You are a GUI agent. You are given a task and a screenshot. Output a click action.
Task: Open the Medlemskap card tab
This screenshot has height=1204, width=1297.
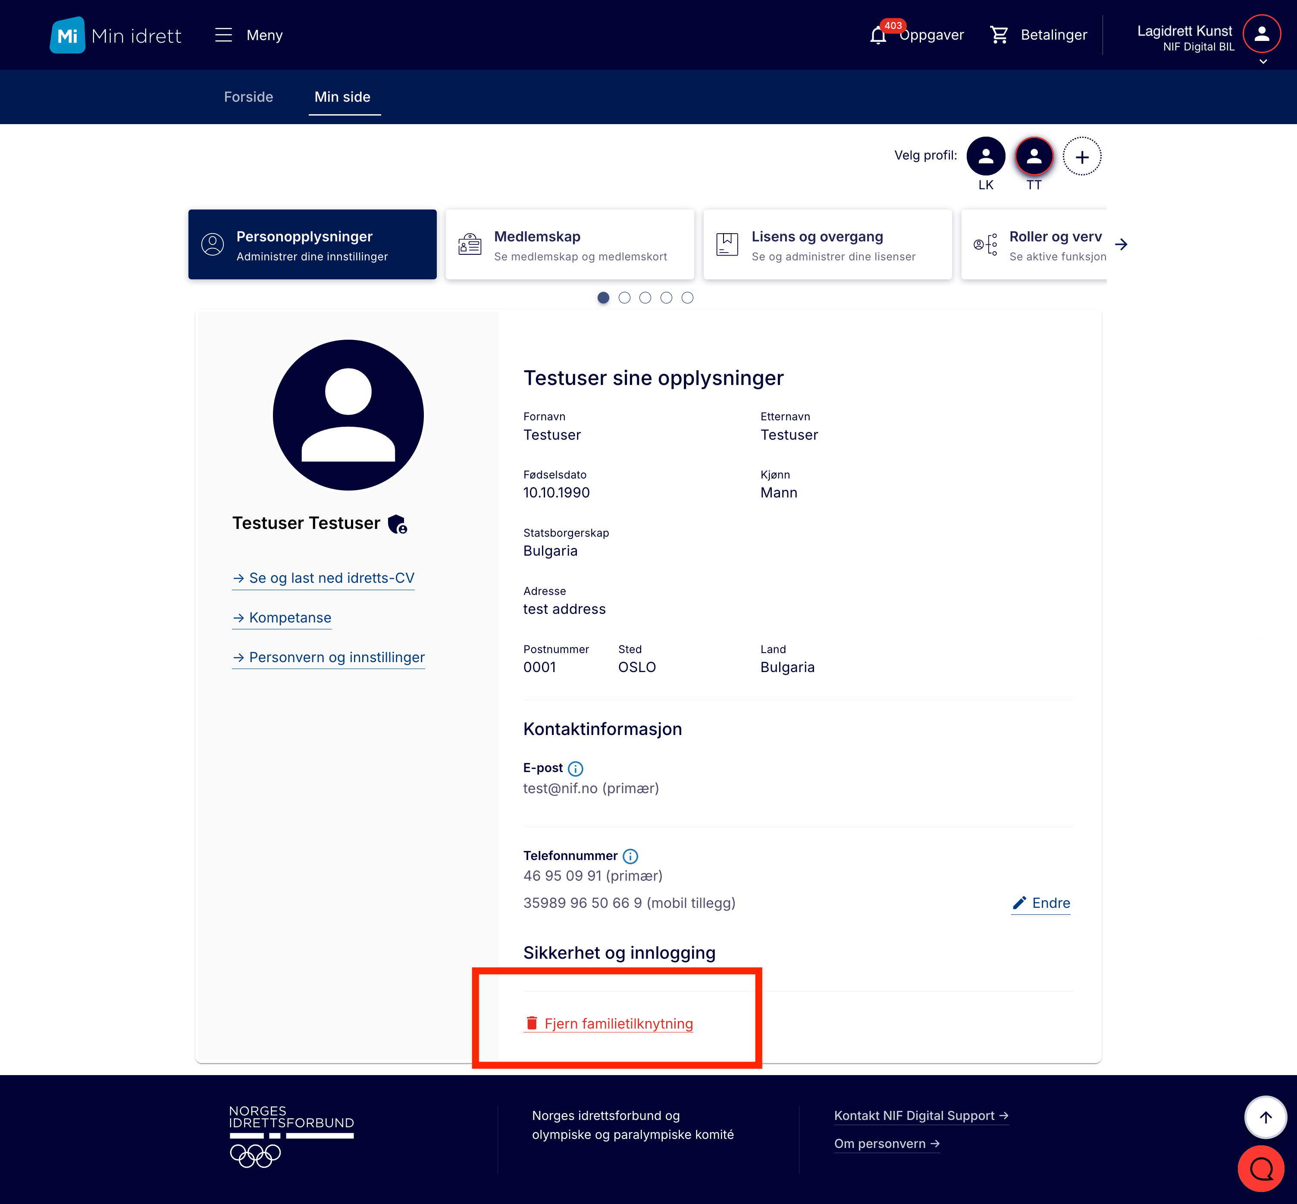coord(570,245)
